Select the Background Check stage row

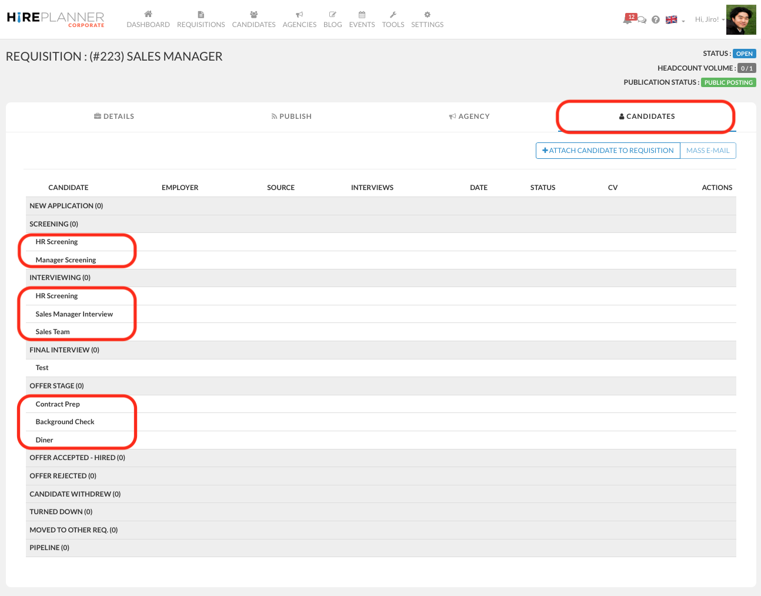coord(65,422)
